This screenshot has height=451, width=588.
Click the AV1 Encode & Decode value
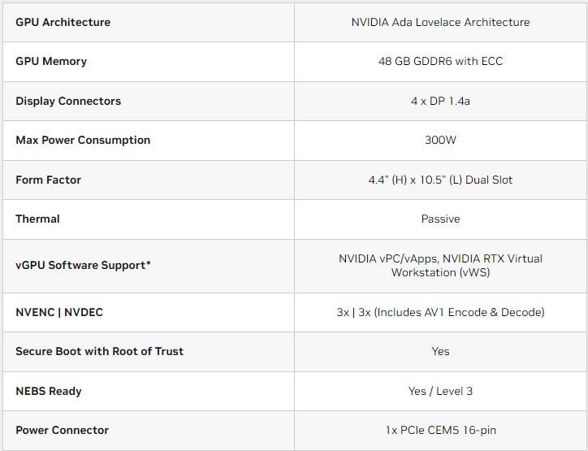[x=440, y=312]
